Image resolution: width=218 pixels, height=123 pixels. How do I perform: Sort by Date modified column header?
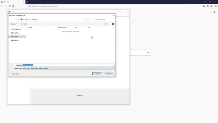(x=62, y=27)
